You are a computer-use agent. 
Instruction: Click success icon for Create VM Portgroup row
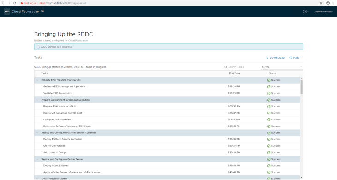(268, 113)
